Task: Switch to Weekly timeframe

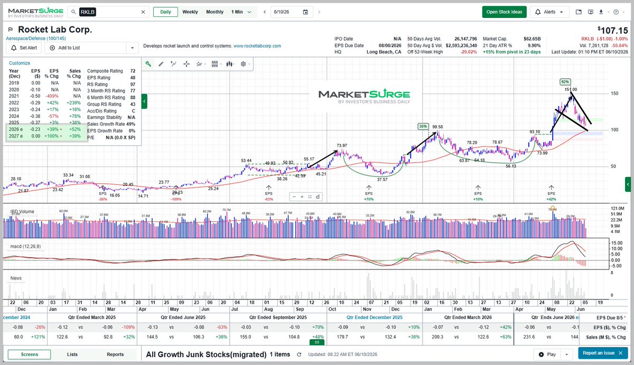Action: 190,12
